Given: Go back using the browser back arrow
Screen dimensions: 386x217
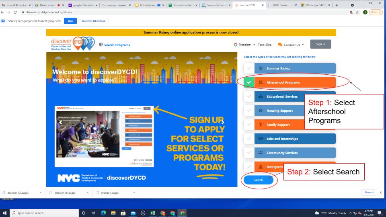Looking at the screenshot, I should coord(2,12).
